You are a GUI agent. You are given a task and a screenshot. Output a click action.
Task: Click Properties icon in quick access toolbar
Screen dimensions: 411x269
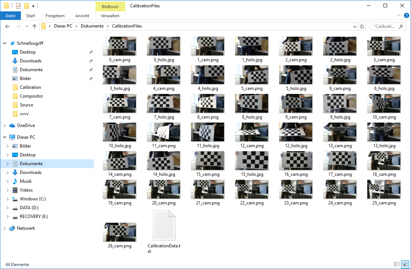18,6
